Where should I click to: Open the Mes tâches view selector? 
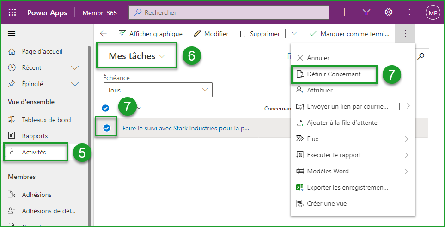(x=136, y=56)
